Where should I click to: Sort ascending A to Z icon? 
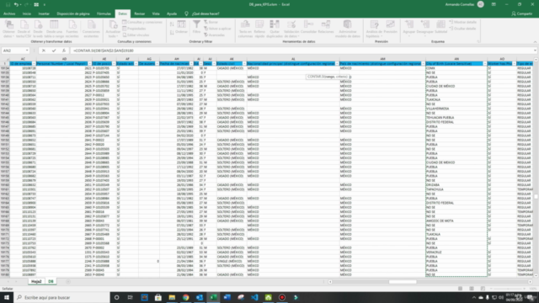[x=172, y=24]
